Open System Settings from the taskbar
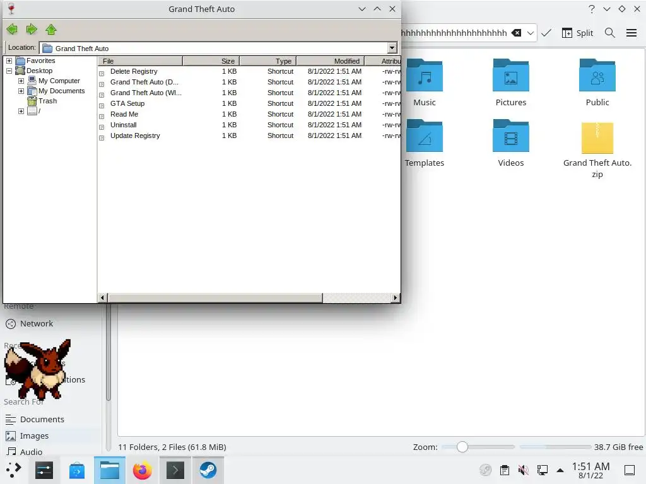This screenshot has width=646, height=484. (44, 470)
